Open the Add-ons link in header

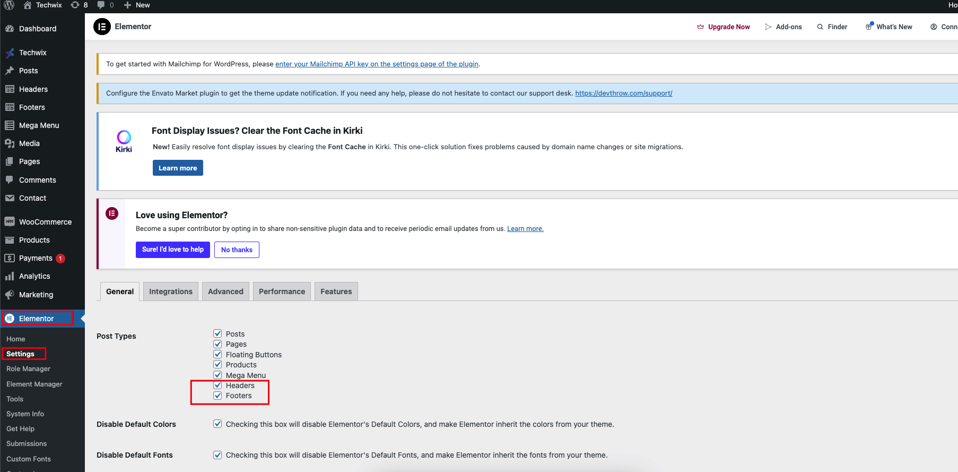(x=783, y=27)
